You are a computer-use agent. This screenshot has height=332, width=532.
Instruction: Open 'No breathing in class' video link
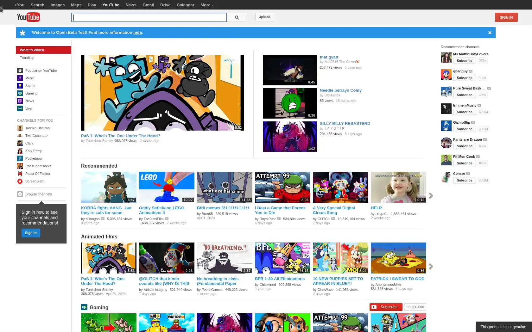(218, 281)
